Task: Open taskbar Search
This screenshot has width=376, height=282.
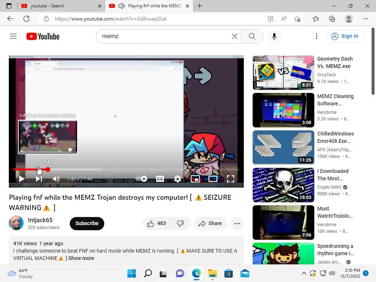Action: point(148,273)
